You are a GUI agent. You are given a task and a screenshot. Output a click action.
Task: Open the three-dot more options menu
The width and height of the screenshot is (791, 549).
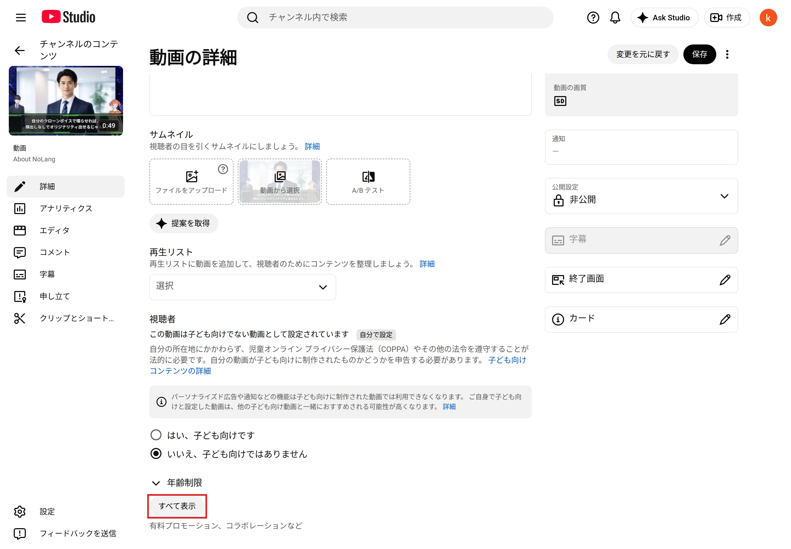point(727,54)
